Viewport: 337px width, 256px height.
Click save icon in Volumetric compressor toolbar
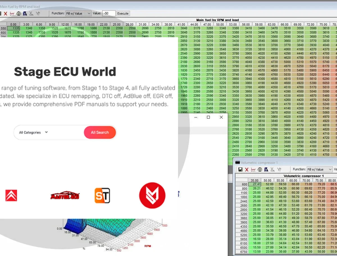240,169
